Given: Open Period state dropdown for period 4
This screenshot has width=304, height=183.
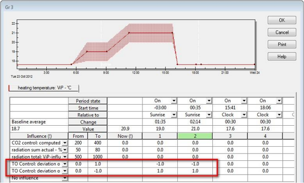Looking at the screenshot, I should coord(279,101).
